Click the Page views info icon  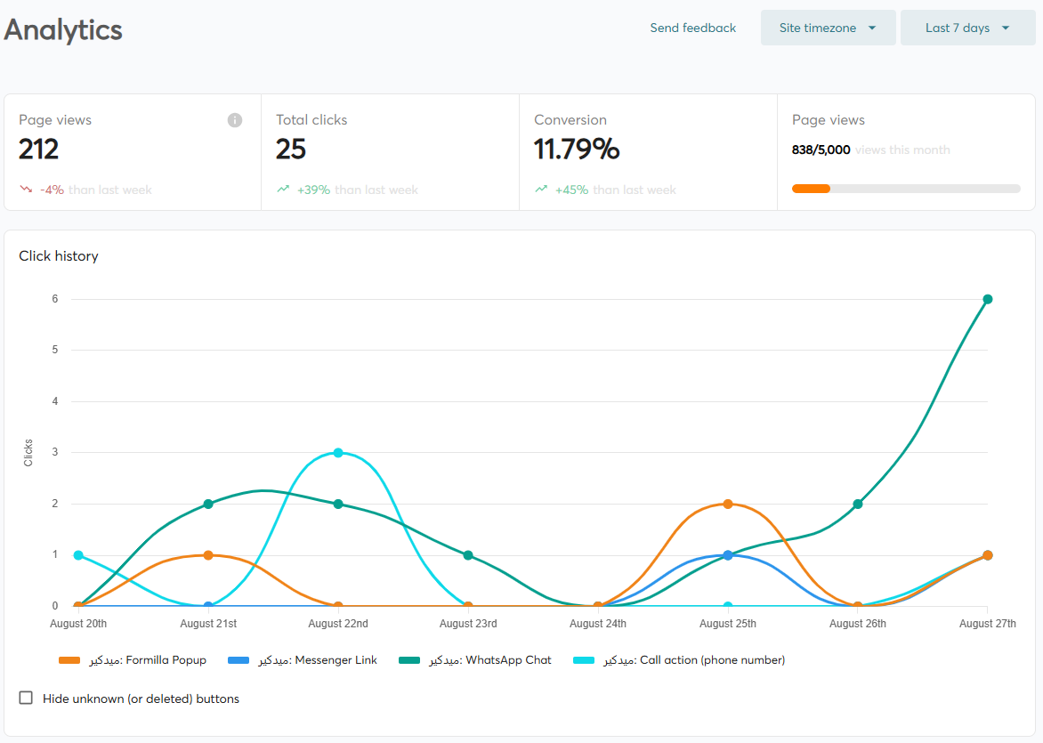(235, 120)
